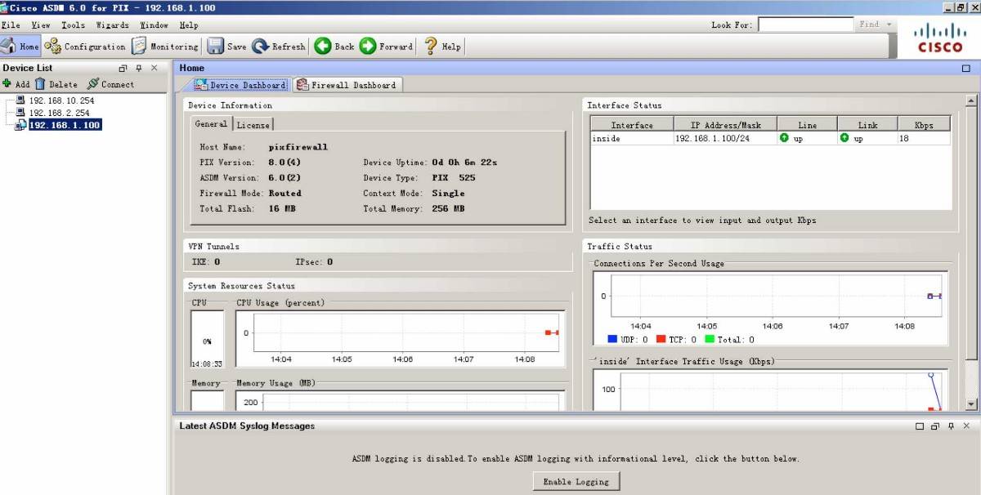The image size is (981, 495).
Task: Click the Link column header
Action: tap(867, 125)
